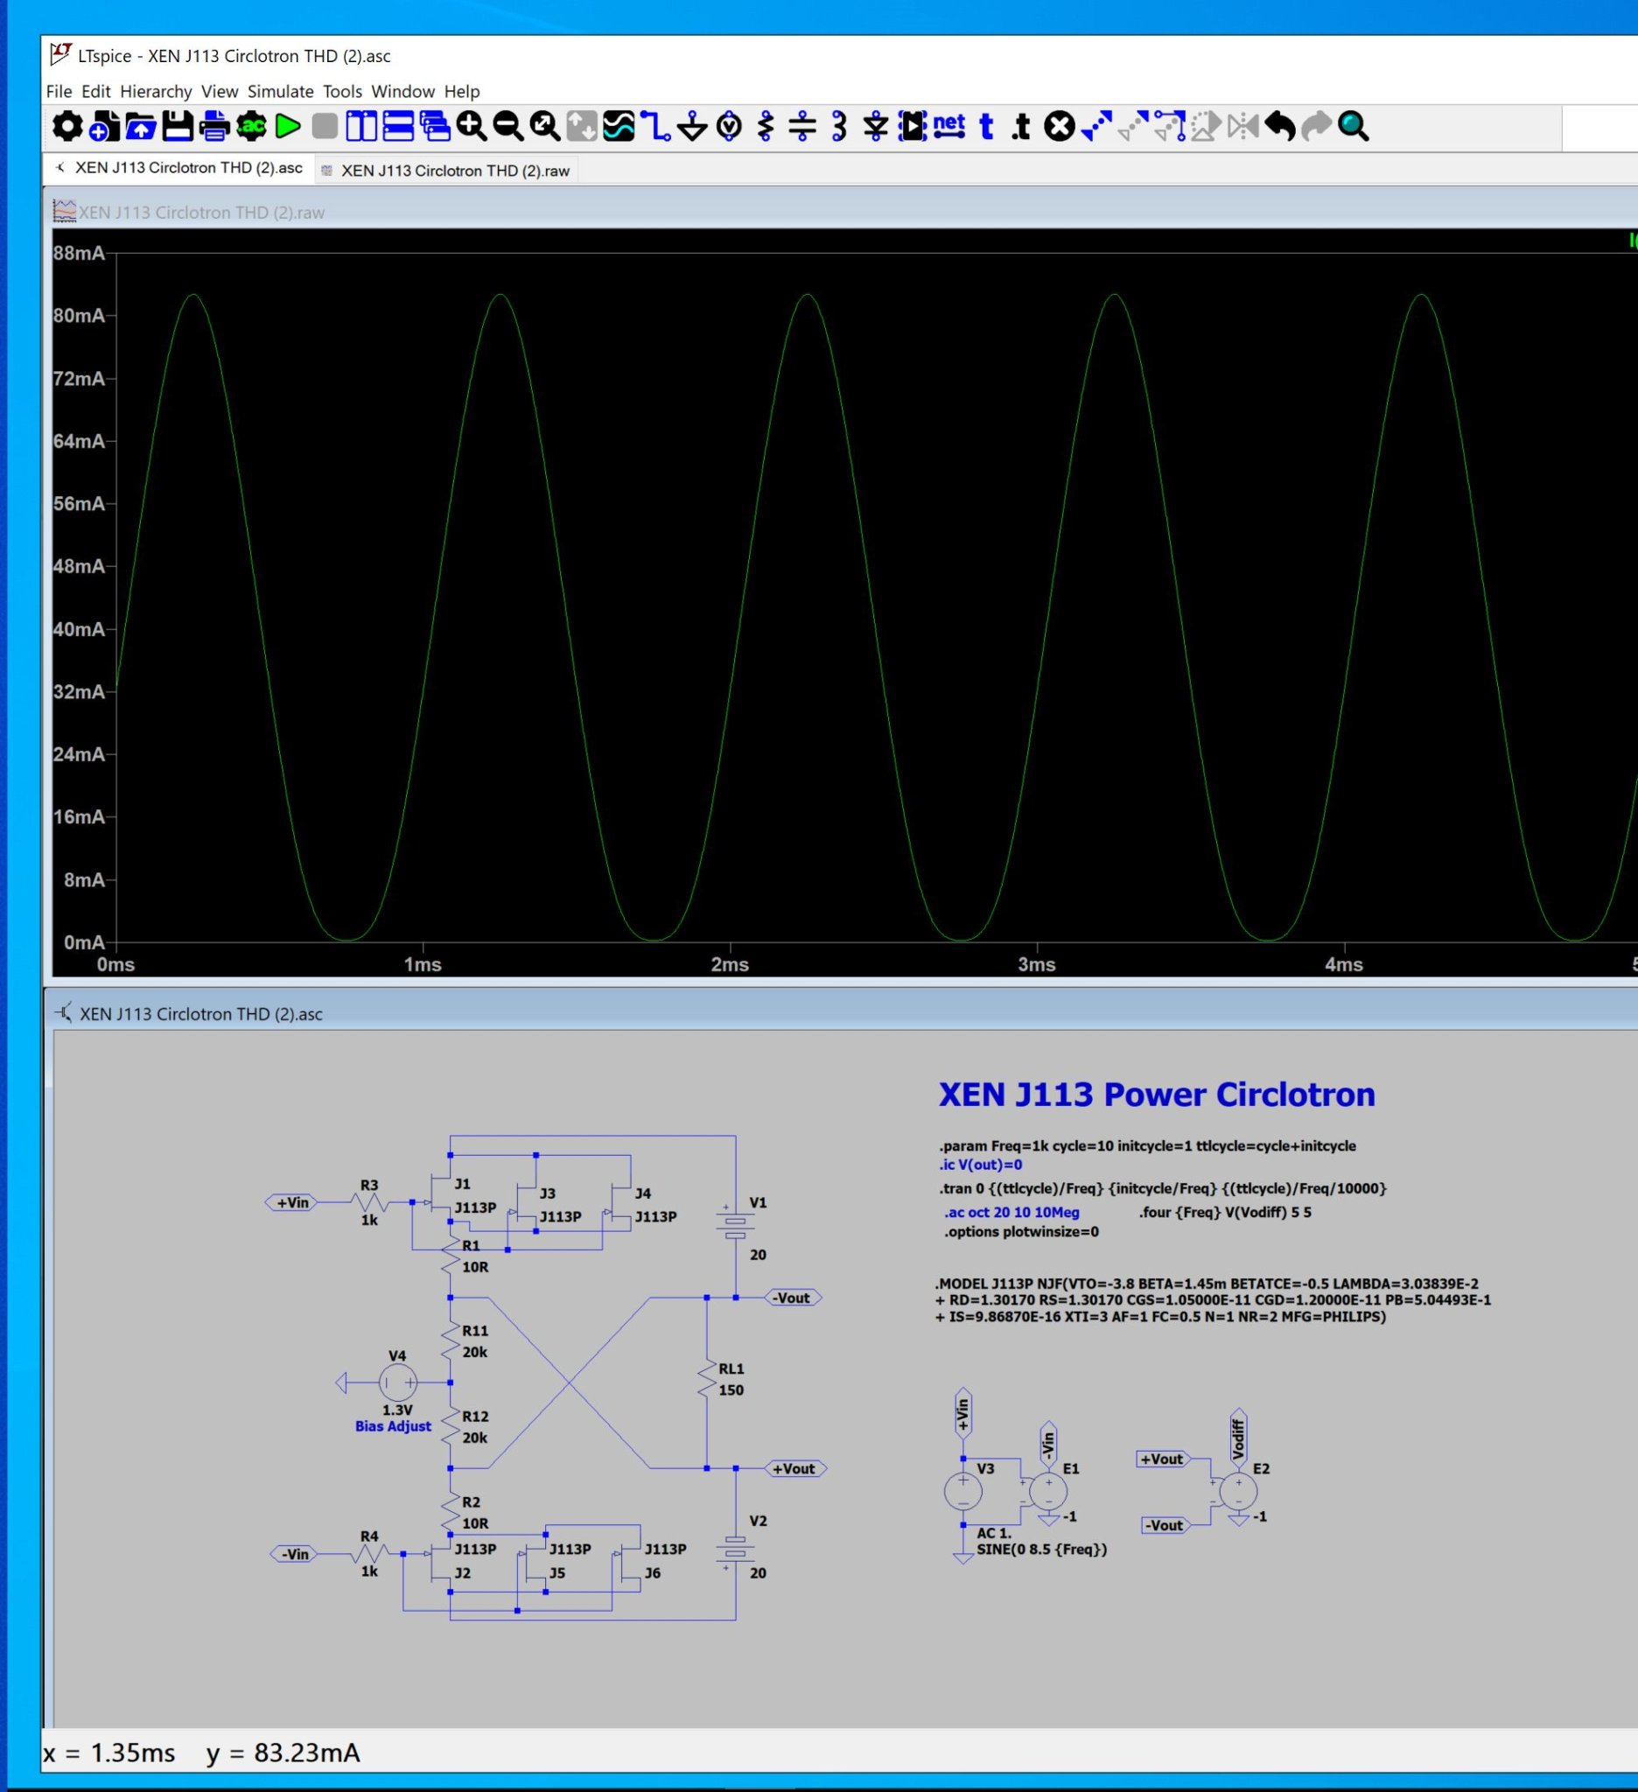Print using the printer icon
The width and height of the screenshot is (1638, 1792).
click(214, 127)
